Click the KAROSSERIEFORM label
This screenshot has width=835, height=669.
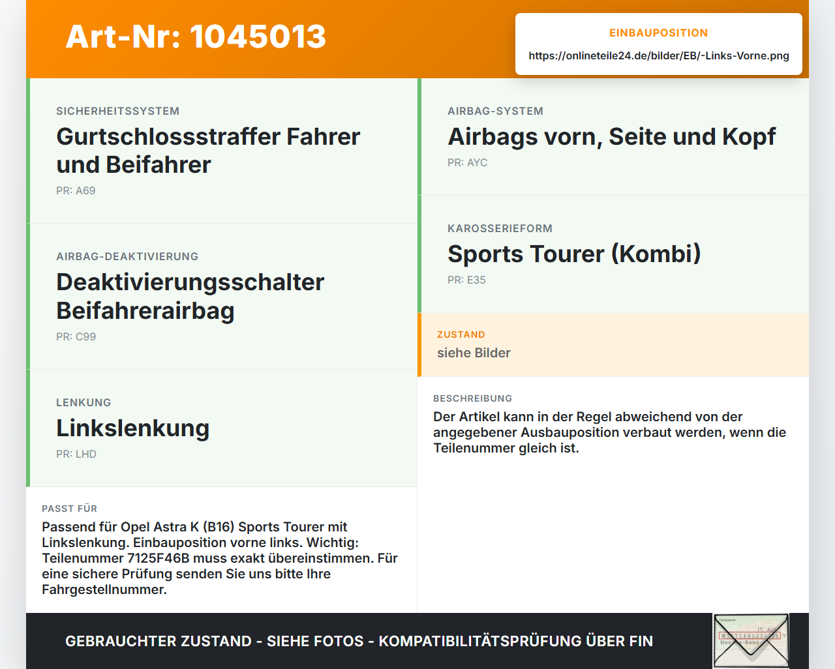[x=500, y=228]
